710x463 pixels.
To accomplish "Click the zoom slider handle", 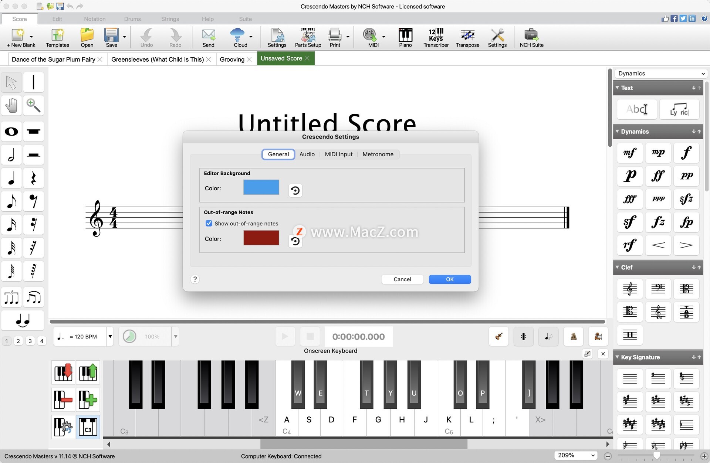I will pyautogui.click(x=657, y=456).
